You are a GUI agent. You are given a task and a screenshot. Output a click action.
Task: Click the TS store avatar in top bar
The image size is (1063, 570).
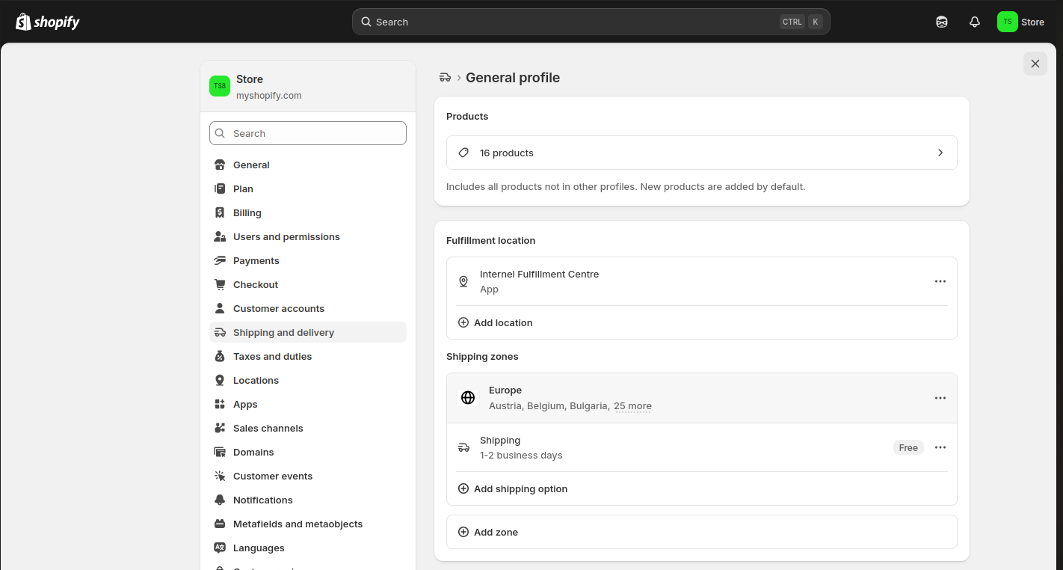(x=1007, y=22)
